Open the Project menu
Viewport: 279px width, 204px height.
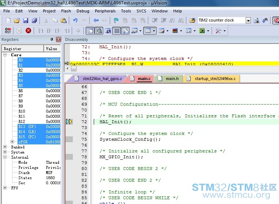coord(49,11)
